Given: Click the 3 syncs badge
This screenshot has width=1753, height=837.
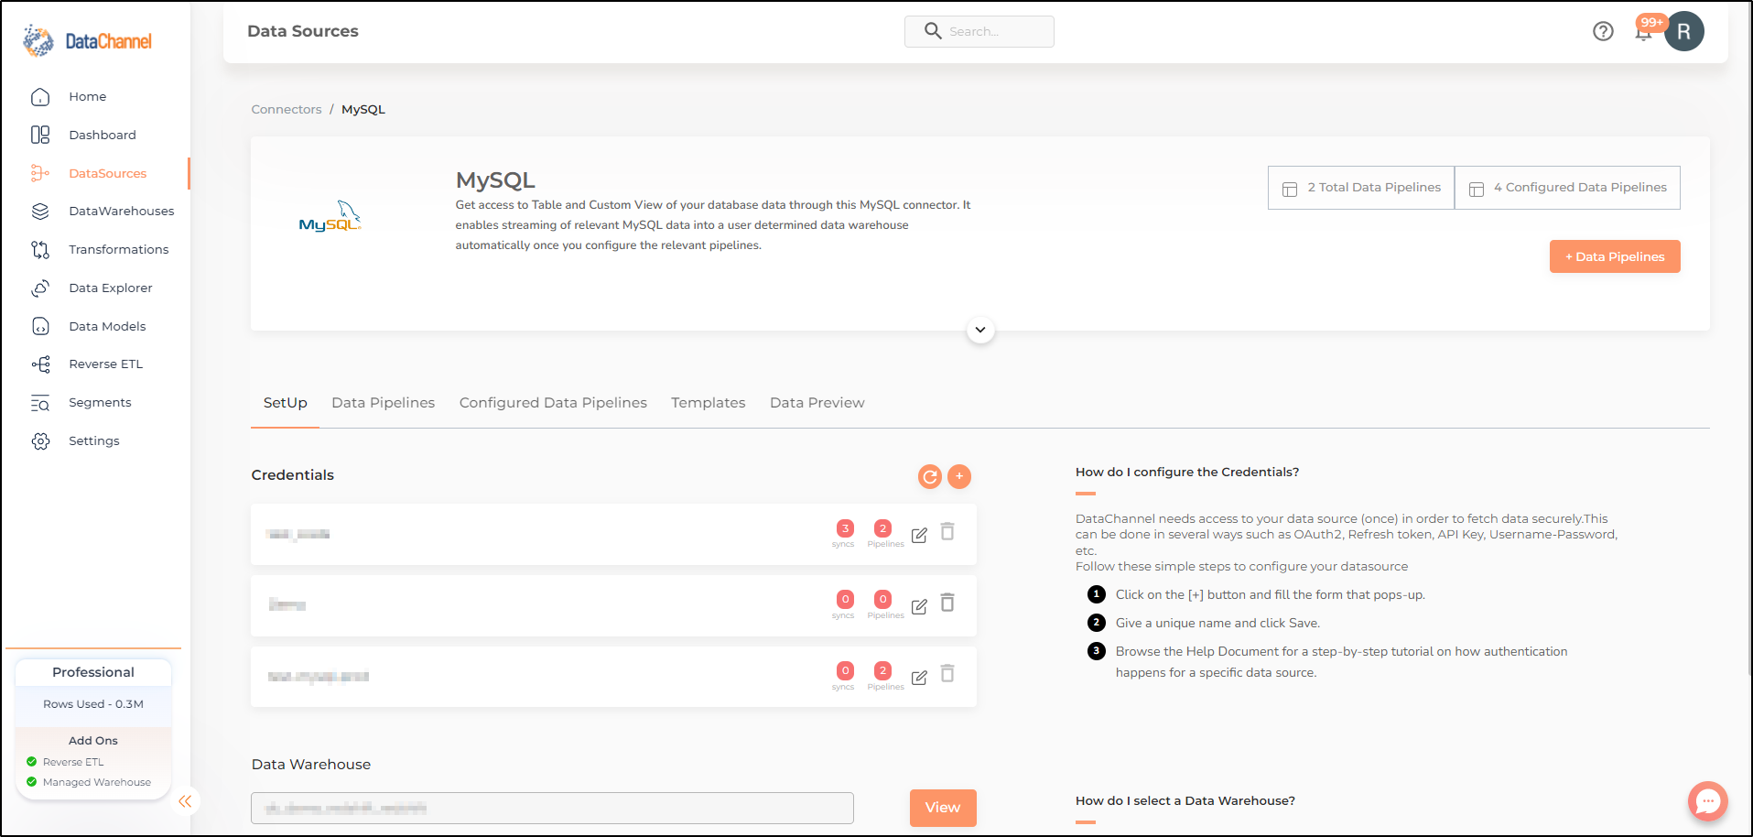Looking at the screenshot, I should 845,528.
